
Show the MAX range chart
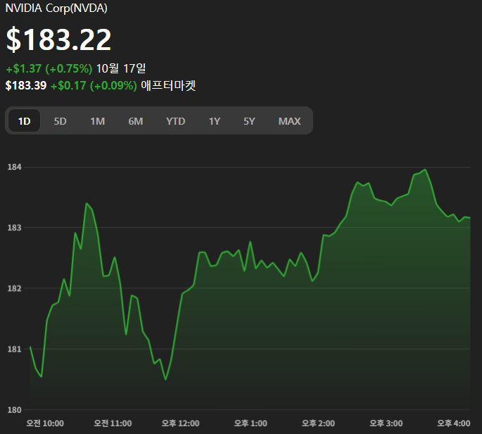click(290, 121)
